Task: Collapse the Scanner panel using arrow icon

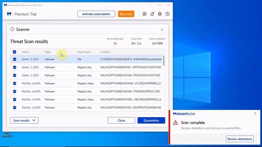Action: (x=162, y=29)
